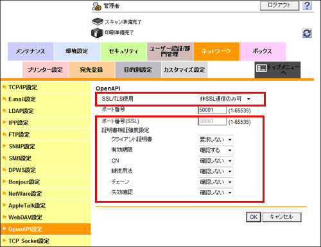Click the printer status icon
The width and height of the screenshot is (321, 247).
click(97, 33)
